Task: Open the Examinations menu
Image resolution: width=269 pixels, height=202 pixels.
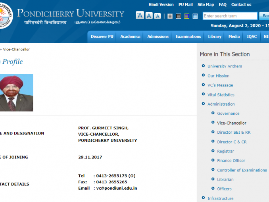Action: (x=188, y=37)
